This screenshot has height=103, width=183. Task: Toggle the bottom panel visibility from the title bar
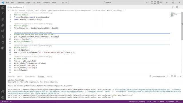click(155, 3)
